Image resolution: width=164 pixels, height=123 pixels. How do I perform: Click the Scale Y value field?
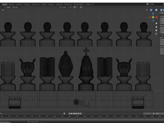162,42
